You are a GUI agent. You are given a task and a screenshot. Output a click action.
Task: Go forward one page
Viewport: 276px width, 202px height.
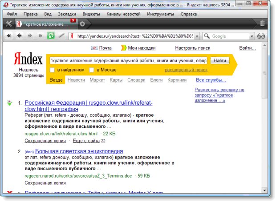click(30, 36)
